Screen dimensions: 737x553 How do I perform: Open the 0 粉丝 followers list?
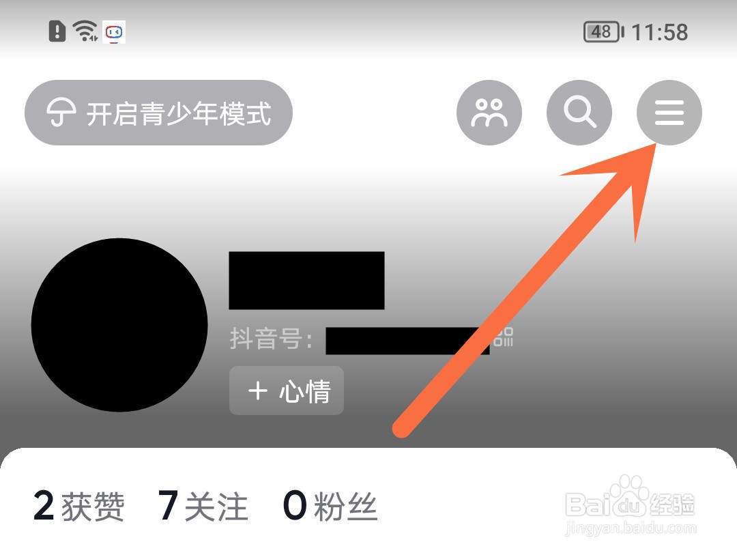(x=330, y=506)
